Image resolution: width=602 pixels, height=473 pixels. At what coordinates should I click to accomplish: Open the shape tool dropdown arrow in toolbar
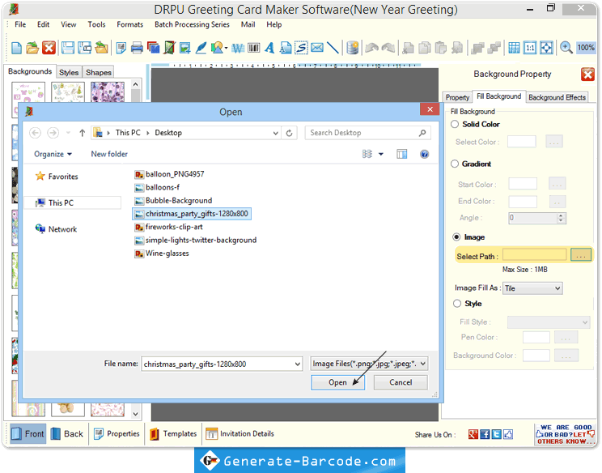[x=226, y=49]
